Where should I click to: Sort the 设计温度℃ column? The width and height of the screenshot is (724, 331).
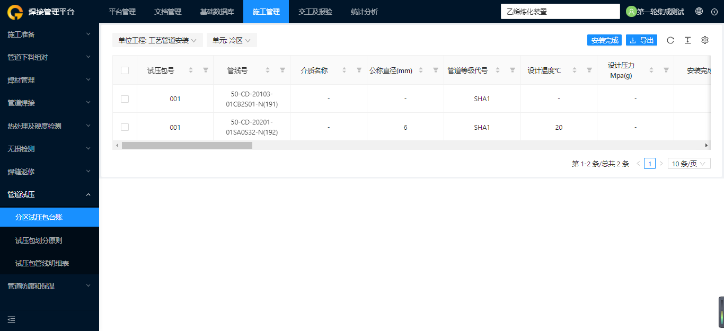pos(575,70)
